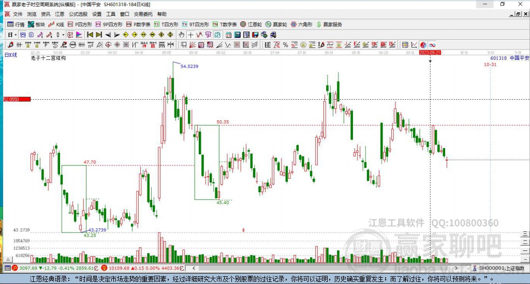
Task: Click the red 52.0550 price tag
Action: click(17, 99)
